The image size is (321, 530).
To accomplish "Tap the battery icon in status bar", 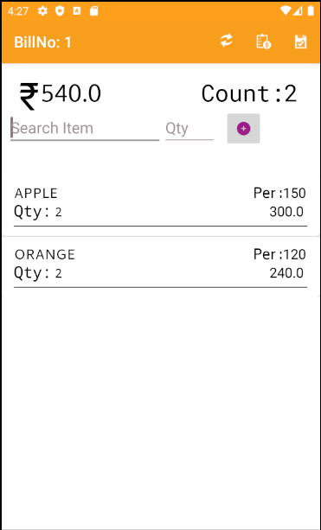I will (x=311, y=11).
